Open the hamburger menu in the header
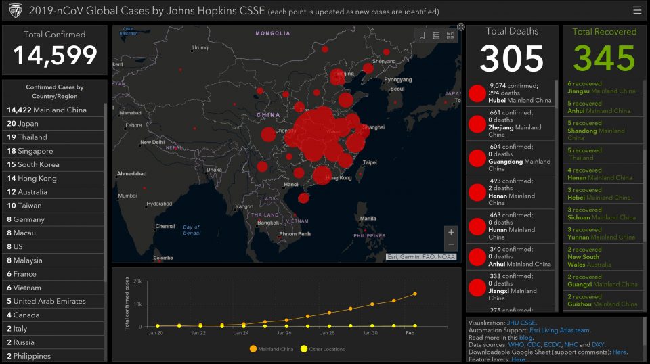This screenshot has height=364, width=650. (x=637, y=10)
